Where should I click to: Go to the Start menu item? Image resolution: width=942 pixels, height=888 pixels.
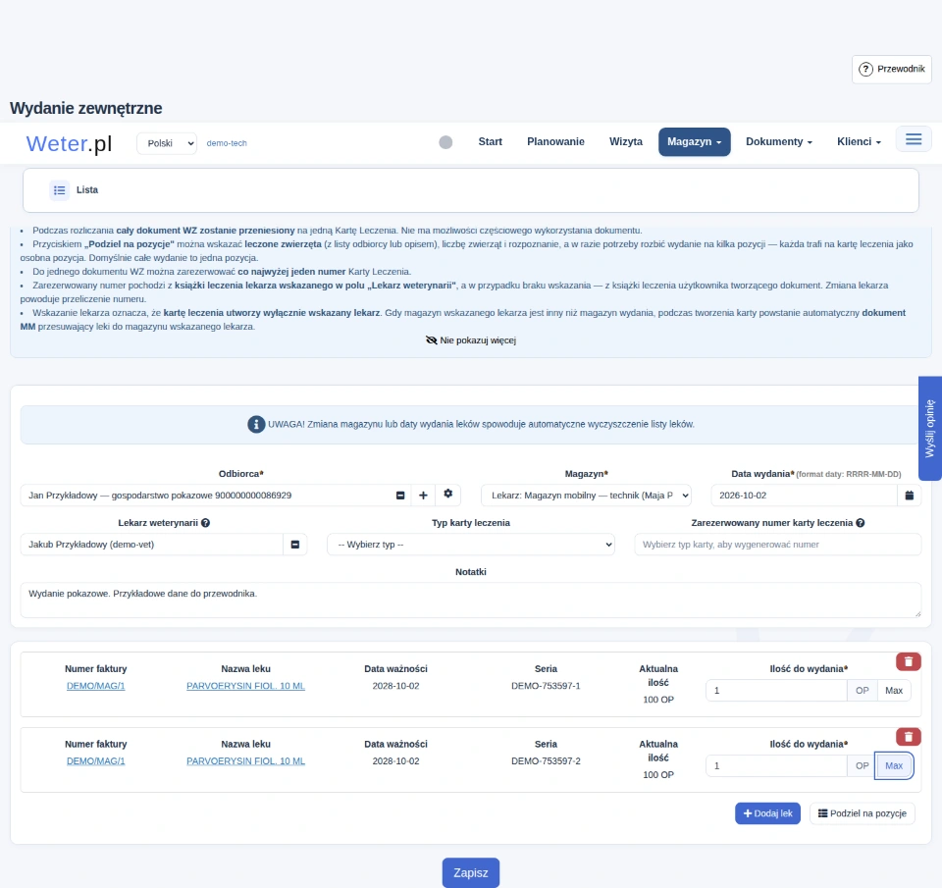(x=491, y=142)
